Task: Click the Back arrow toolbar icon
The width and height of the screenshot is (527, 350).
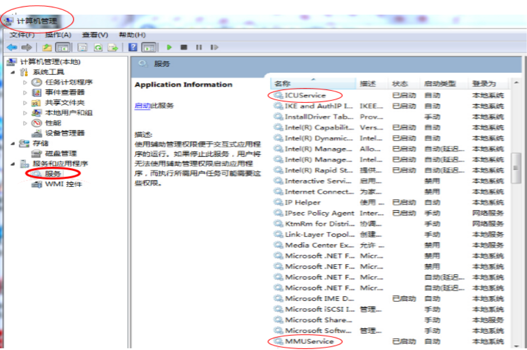Action: click(12, 47)
